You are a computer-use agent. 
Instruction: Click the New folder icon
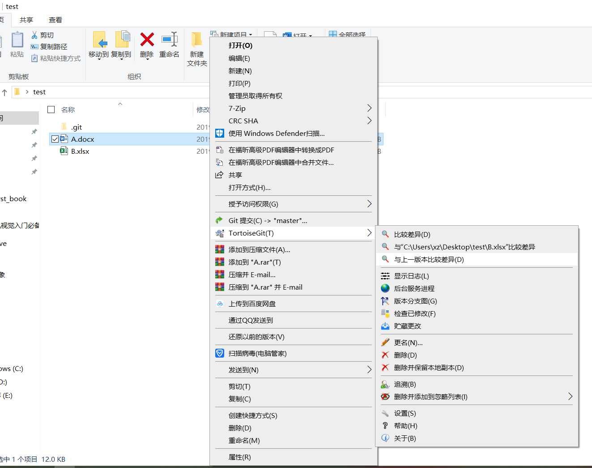[x=197, y=39]
